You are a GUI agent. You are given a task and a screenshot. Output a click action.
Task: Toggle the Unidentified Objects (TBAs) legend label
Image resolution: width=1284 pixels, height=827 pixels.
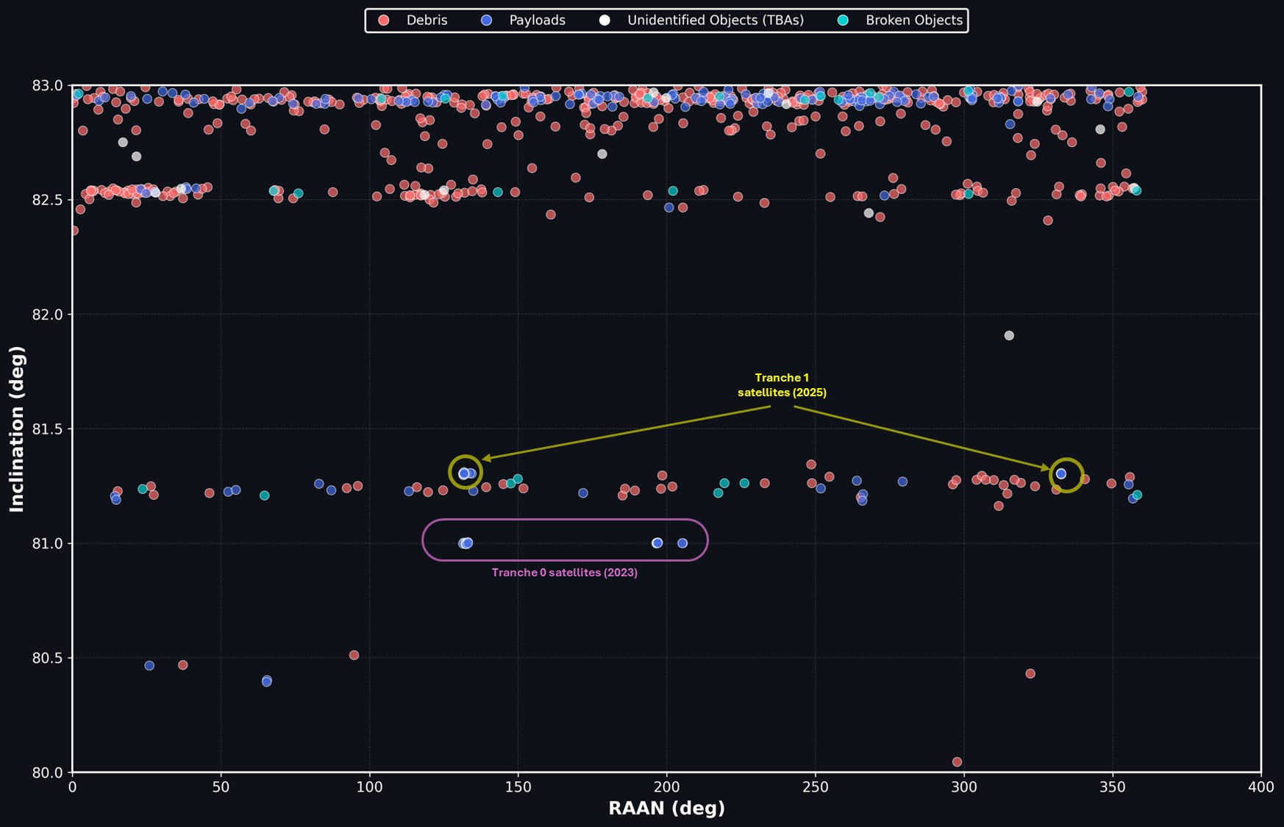click(x=716, y=21)
